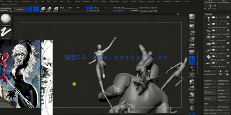Toggle Dynamic brush size
Screen dimensions: 231x115
click(134, 11)
